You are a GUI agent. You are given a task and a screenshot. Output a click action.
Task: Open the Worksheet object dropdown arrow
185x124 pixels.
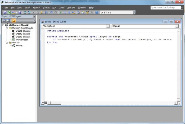click(108, 26)
